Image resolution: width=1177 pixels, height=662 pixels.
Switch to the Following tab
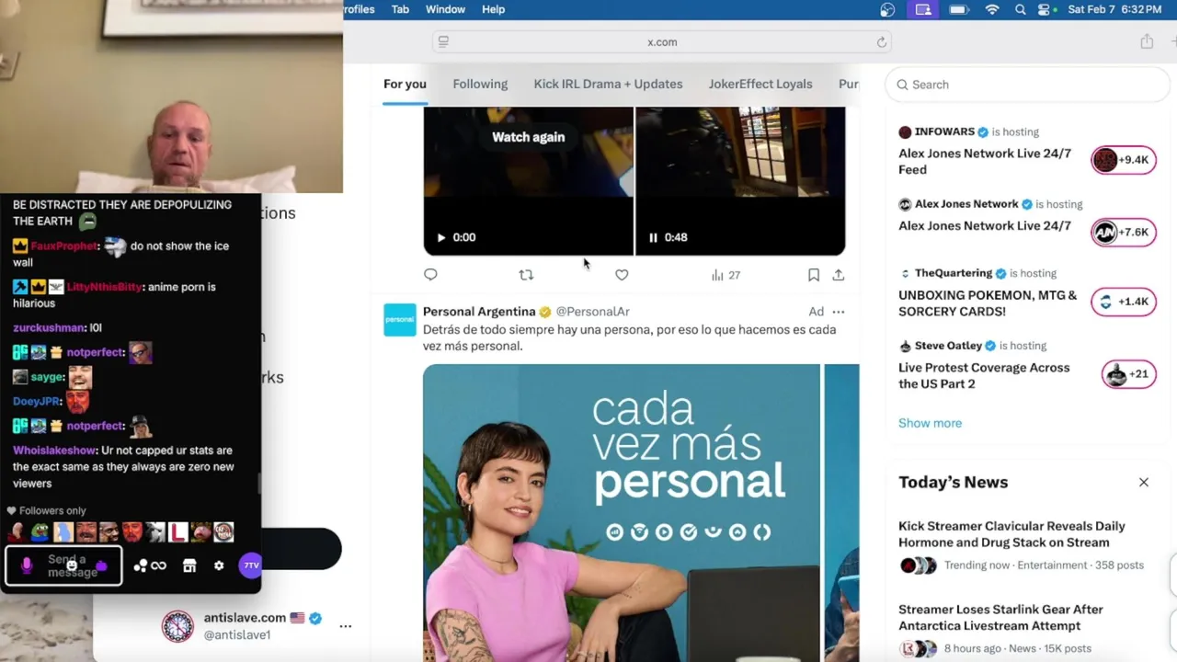[x=480, y=84]
